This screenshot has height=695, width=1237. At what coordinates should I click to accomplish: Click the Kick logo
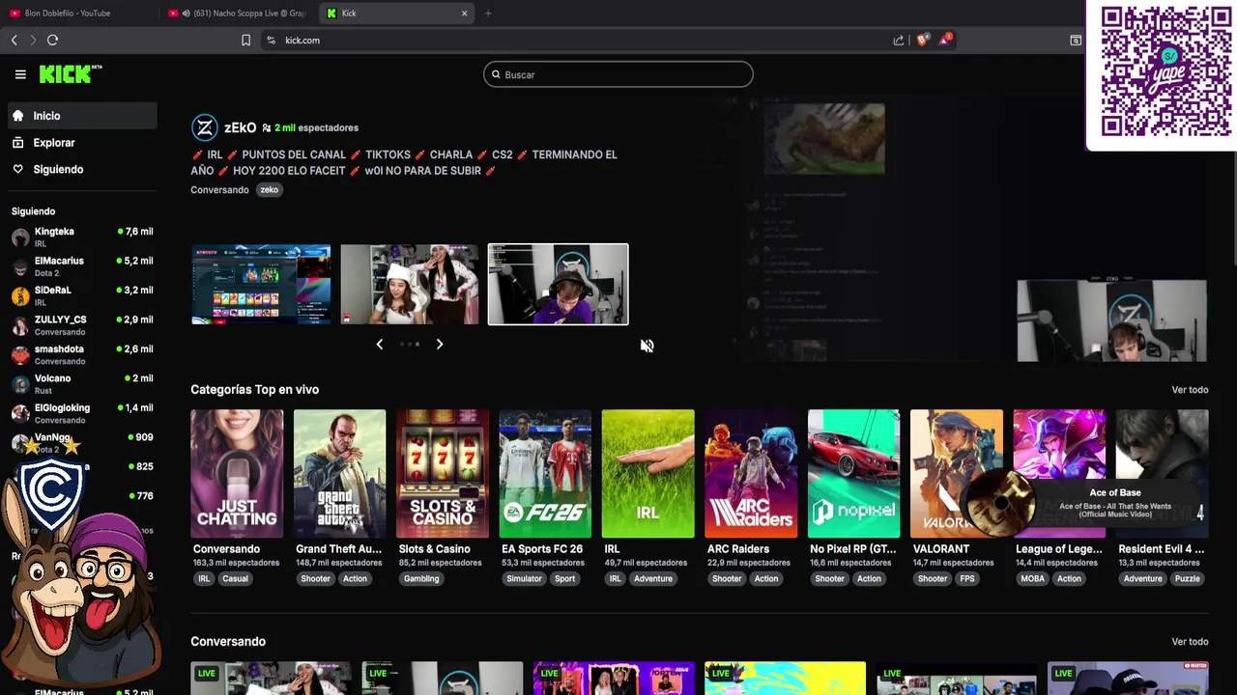(x=70, y=74)
